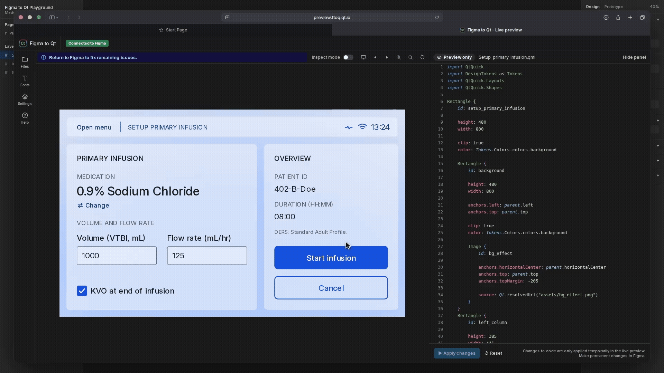This screenshot has height=373, width=664.
Task: Open browser downloads icon
Action: [606, 17]
